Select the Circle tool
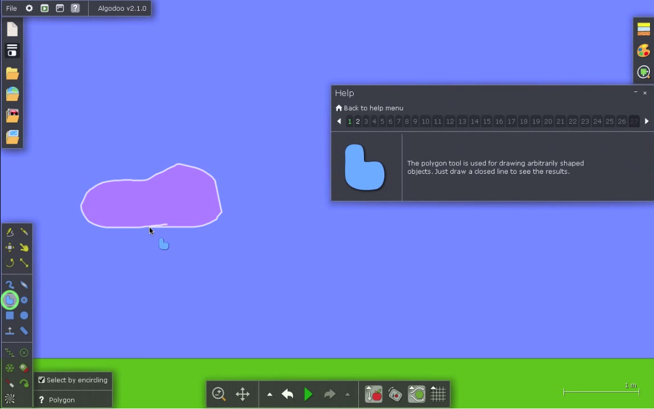 [x=24, y=315]
